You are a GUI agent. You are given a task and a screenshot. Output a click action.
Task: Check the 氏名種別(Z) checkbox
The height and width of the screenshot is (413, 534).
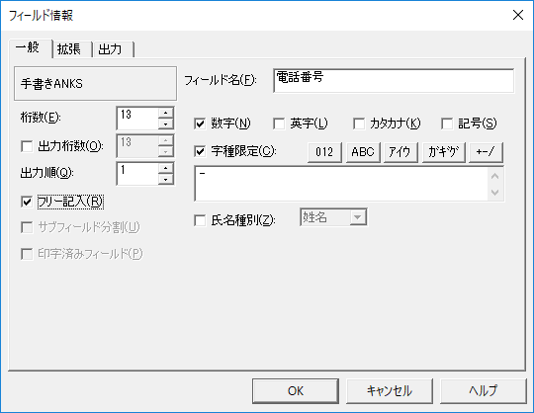(x=200, y=220)
